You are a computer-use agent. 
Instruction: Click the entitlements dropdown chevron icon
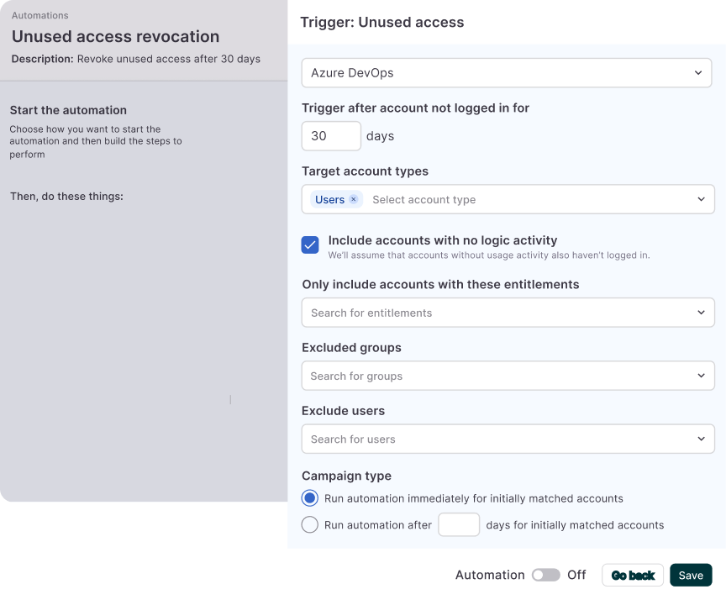pyautogui.click(x=700, y=312)
